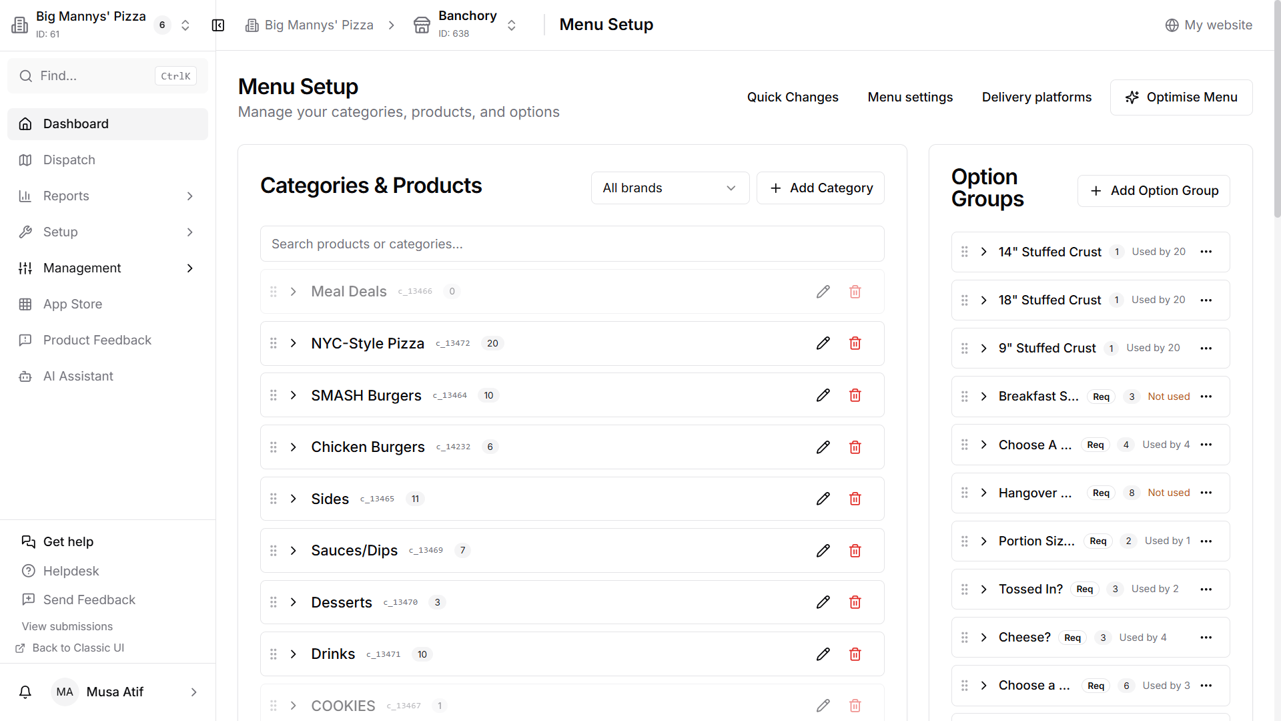Visit My website link
1281x721 pixels.
click(1209, 25)
